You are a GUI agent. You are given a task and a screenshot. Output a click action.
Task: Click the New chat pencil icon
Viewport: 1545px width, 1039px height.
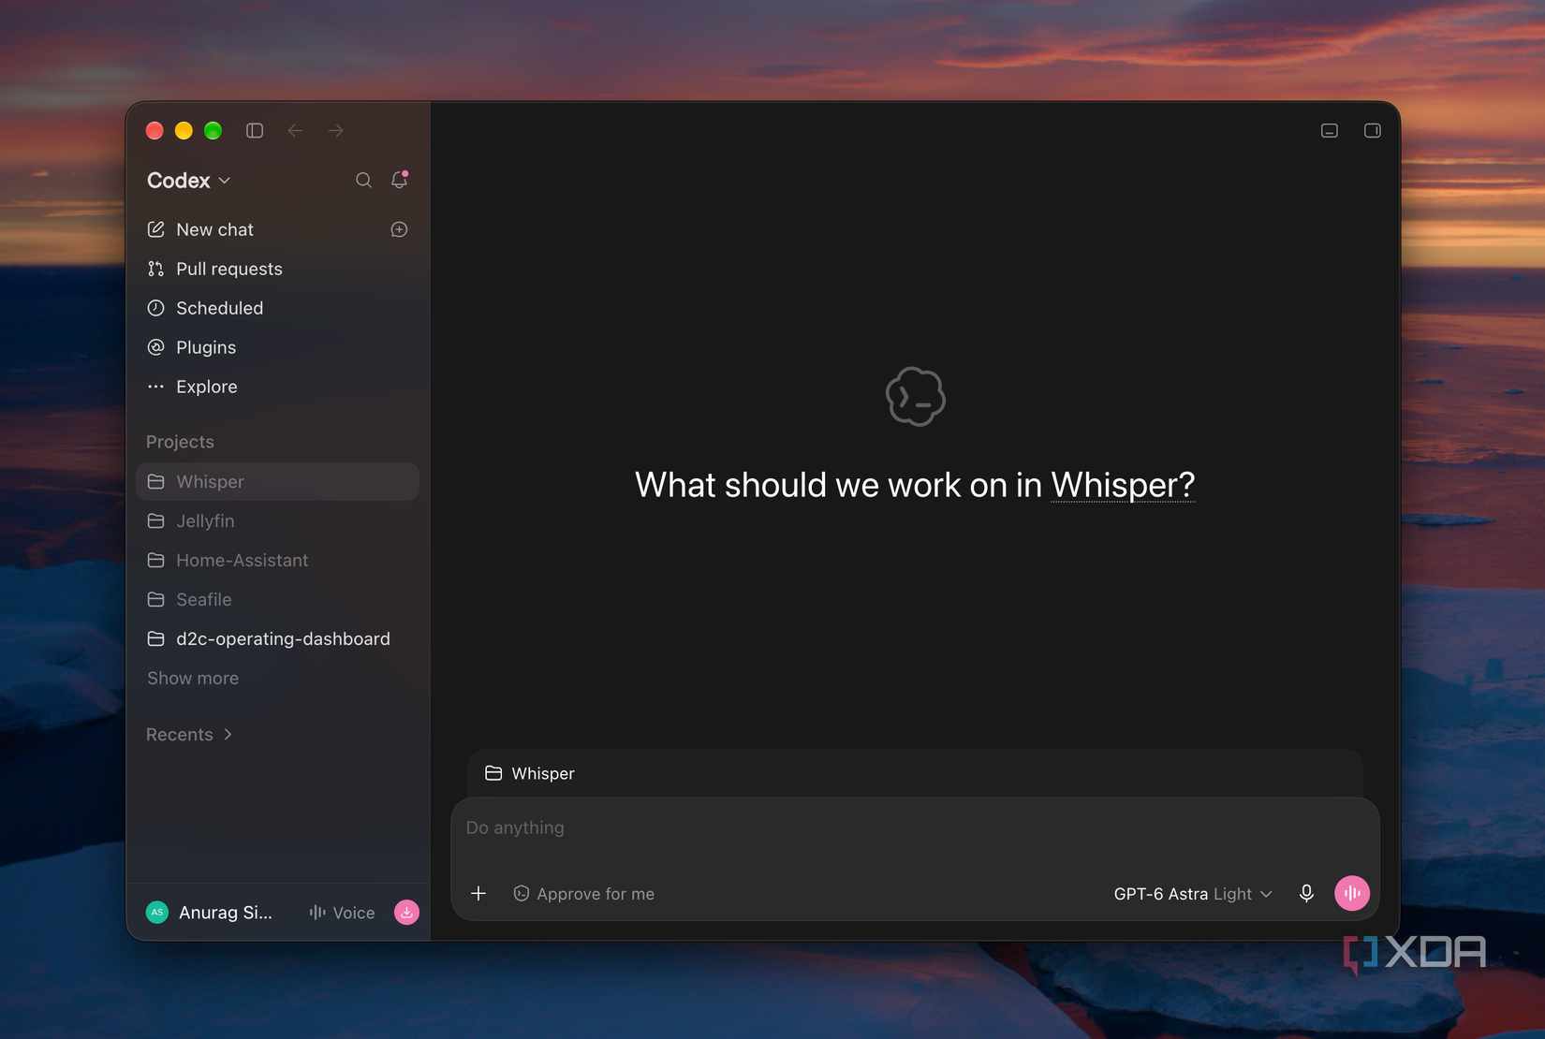pos(156,229)
